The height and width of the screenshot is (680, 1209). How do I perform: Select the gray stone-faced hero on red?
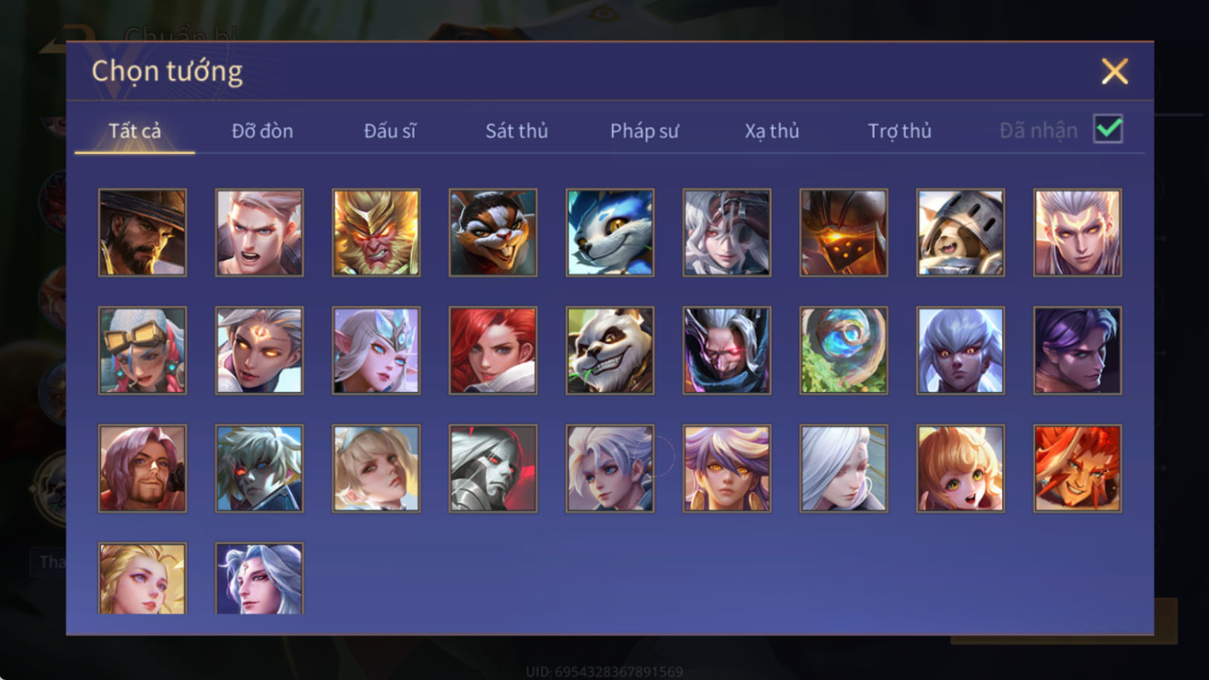493,468
